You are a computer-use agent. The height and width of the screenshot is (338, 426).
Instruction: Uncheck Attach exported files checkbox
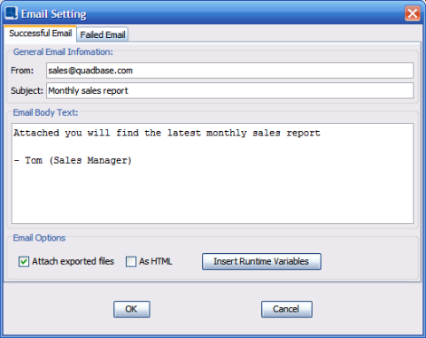[24, 262]
